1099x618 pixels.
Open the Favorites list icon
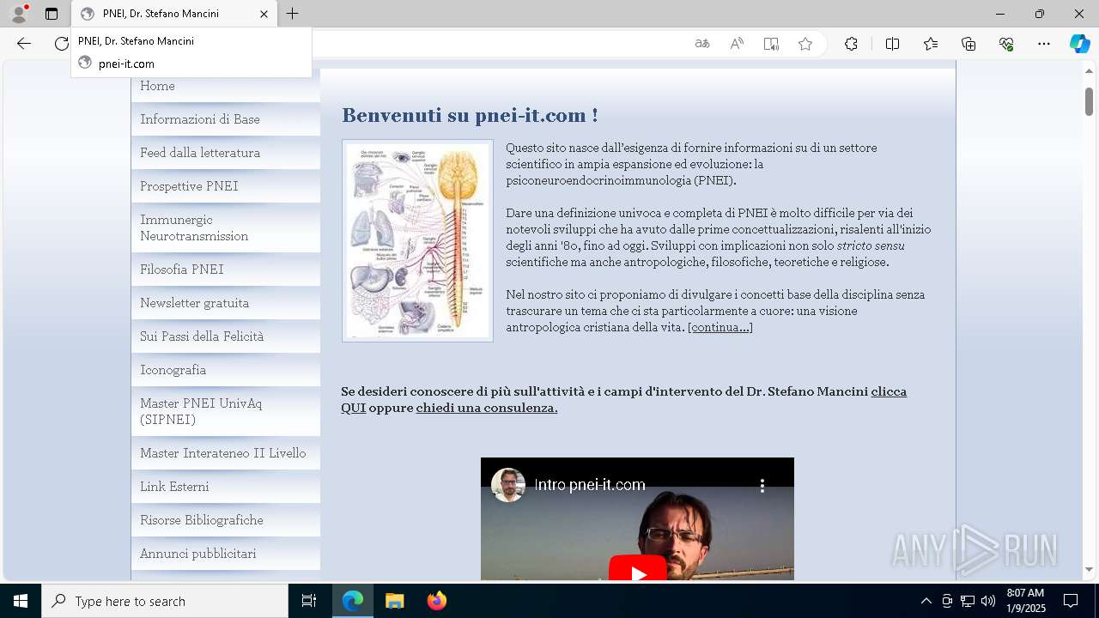point(931,44)
